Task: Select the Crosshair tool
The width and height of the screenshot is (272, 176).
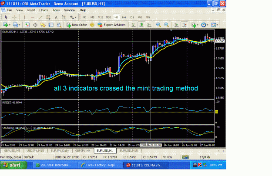Action: (x=14, y=17)
